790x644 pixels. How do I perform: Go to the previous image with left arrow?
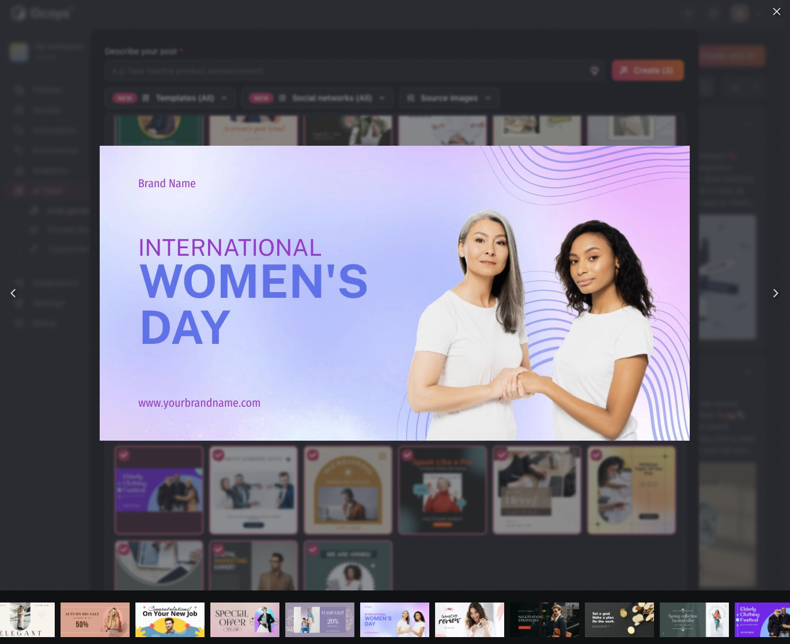tap(13, 293)
